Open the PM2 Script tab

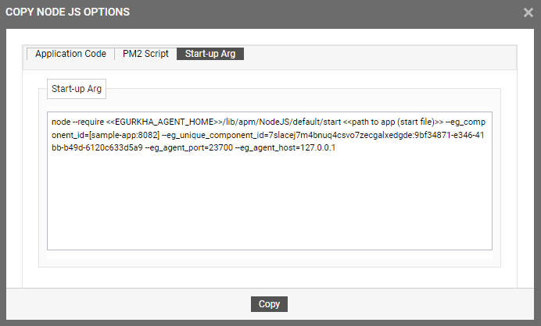[x=145, y=54]
